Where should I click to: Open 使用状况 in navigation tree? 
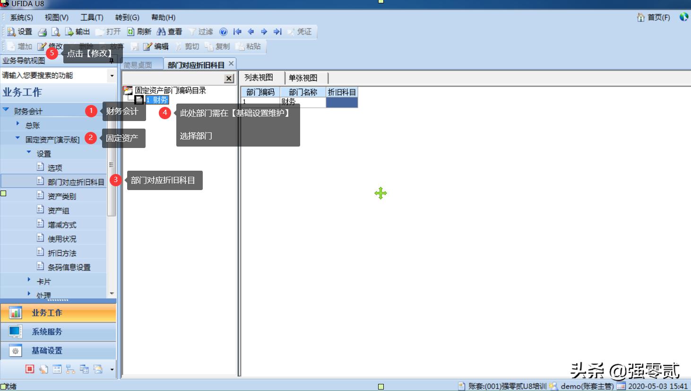coord(62,239)
